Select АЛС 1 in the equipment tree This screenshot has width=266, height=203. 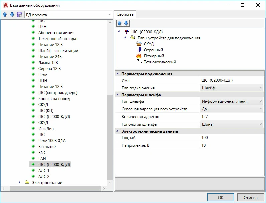pyautogui.click(x=44, y=171)
